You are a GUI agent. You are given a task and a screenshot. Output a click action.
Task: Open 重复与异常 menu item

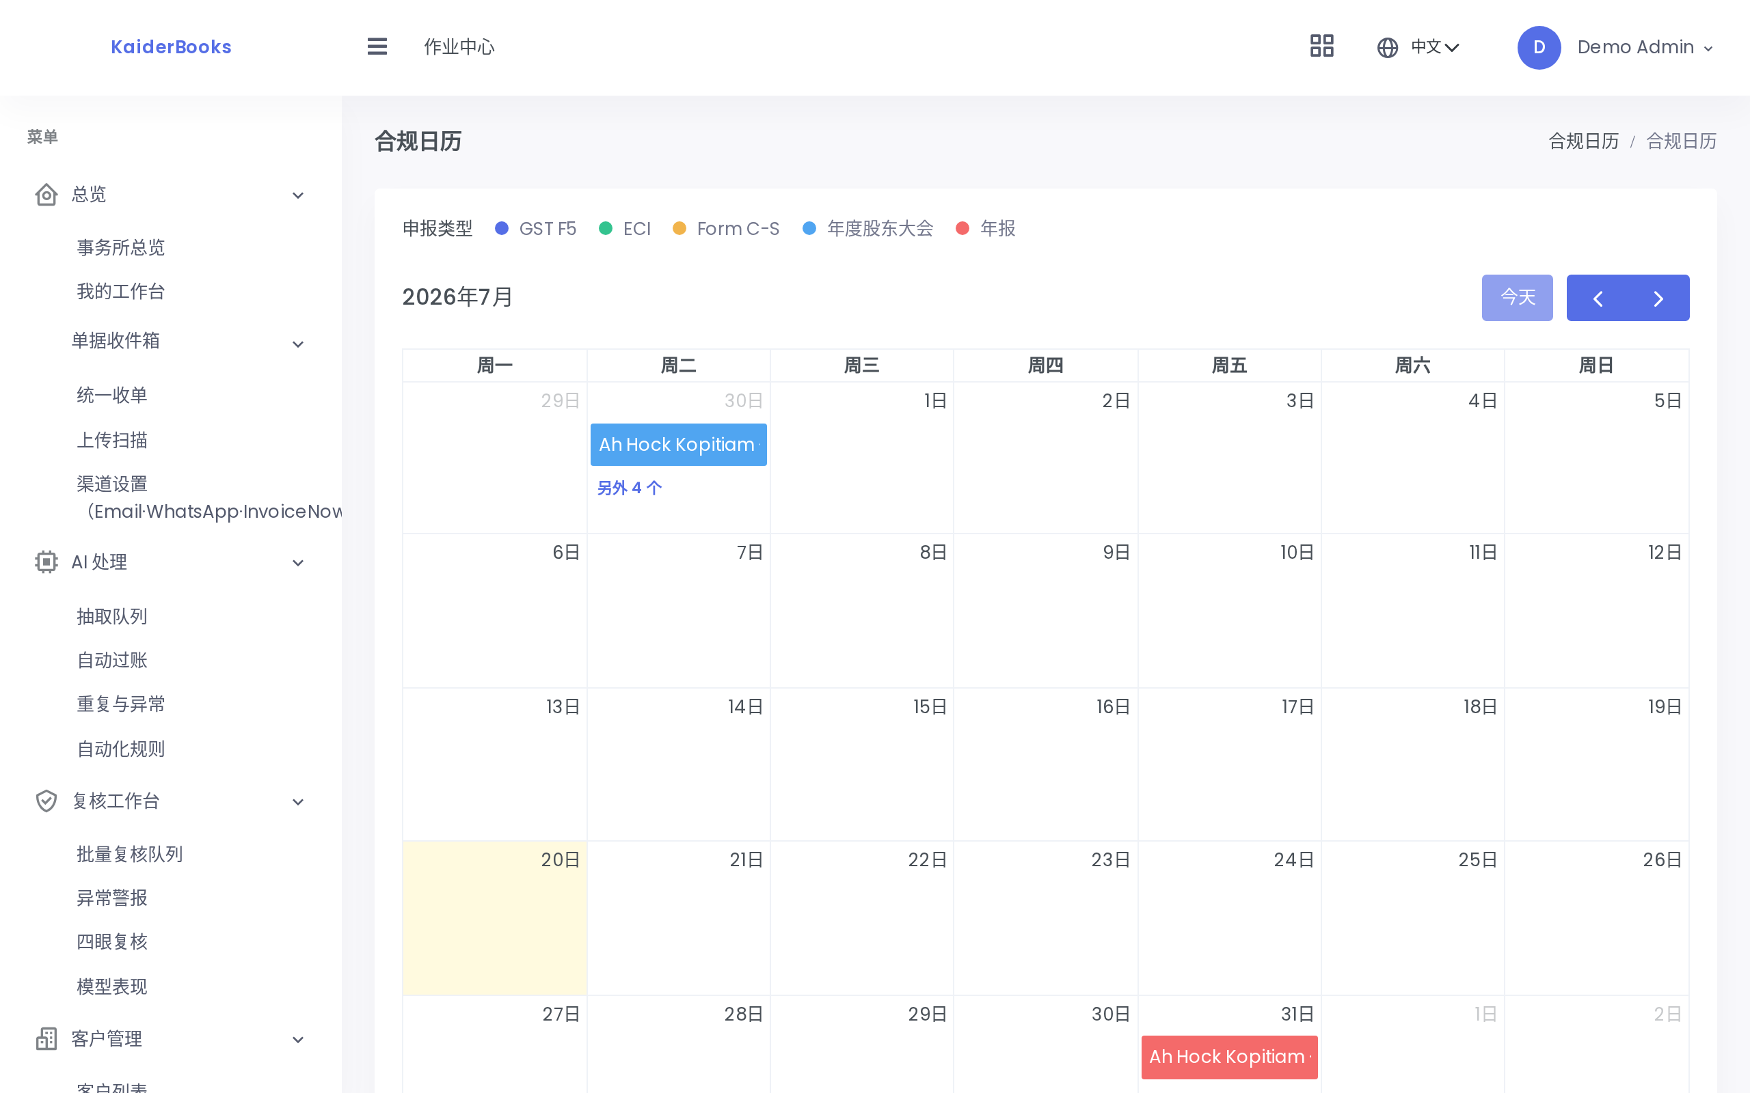(121, 704)
